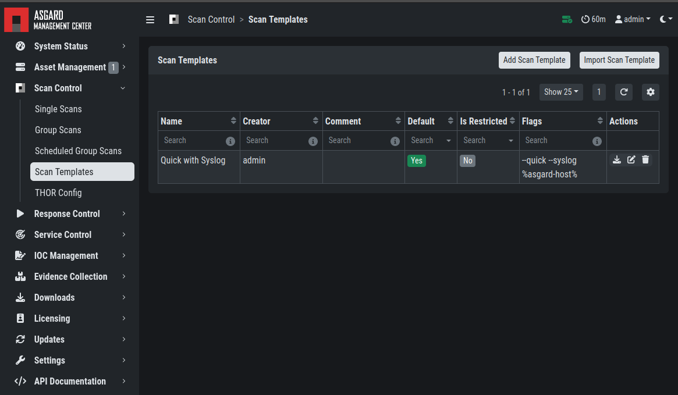Delete the Quick with Syslog template
This screenshot has height=395, width=678.
tap(645, 159)
